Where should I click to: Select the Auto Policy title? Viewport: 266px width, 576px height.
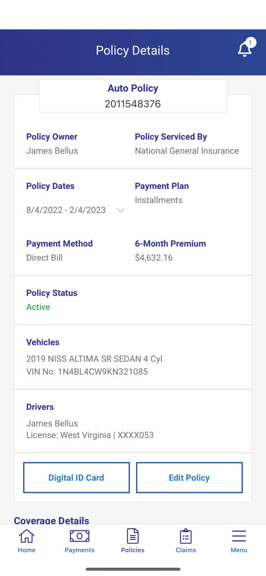click(133, 88)
